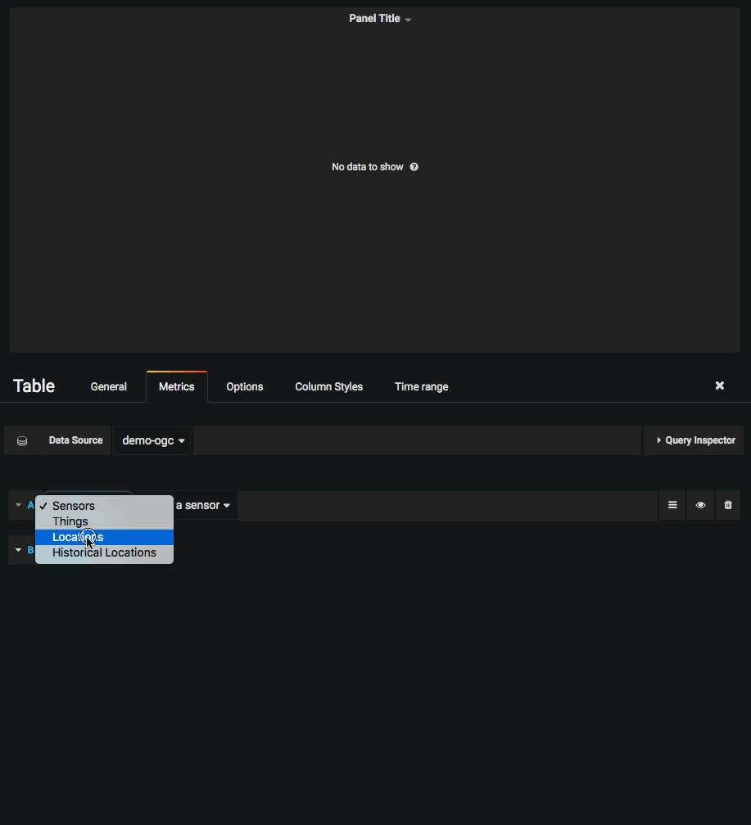The image size is (751, 825).
Task: Open query A hamburger options menu
Action: click(672, 505)
